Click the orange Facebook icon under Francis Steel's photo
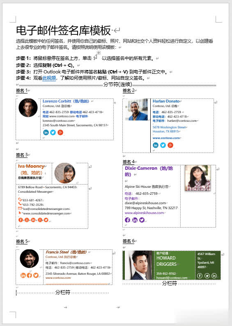This screenshot has width=232, height=326. pos(30,275)
